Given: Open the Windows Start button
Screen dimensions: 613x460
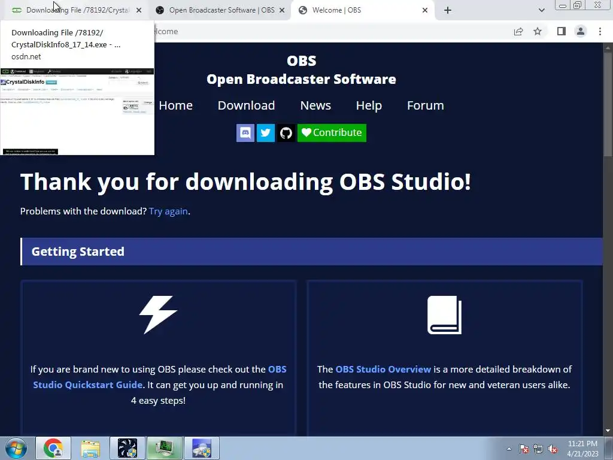Looking at the screenshot, I should [x=16, y=448].
